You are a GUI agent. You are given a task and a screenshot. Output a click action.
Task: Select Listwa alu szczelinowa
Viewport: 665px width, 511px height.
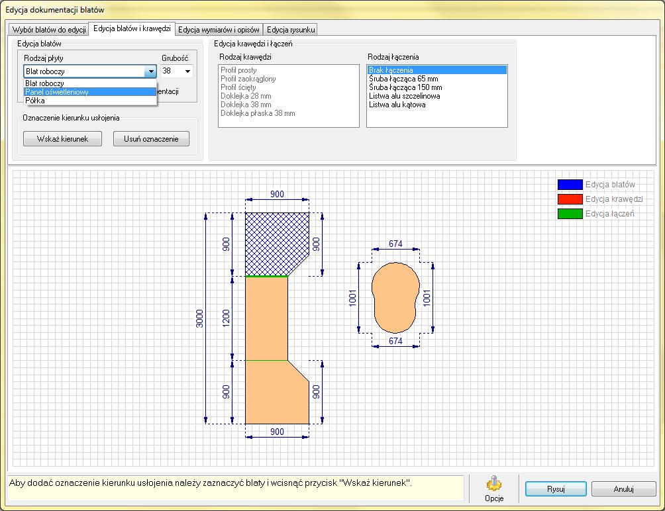tap(437, 96)
